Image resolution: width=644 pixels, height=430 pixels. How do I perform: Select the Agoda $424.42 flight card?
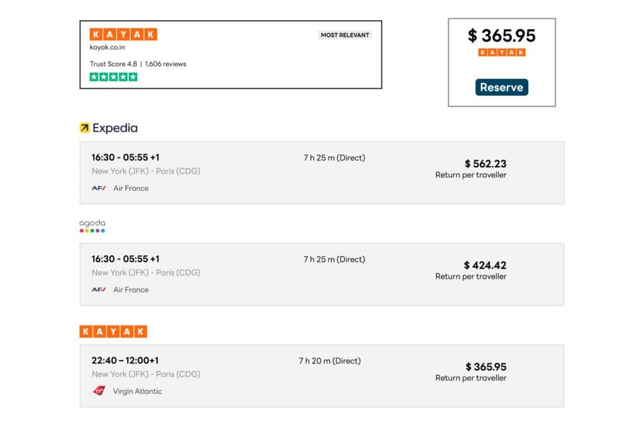click(321, 274)
